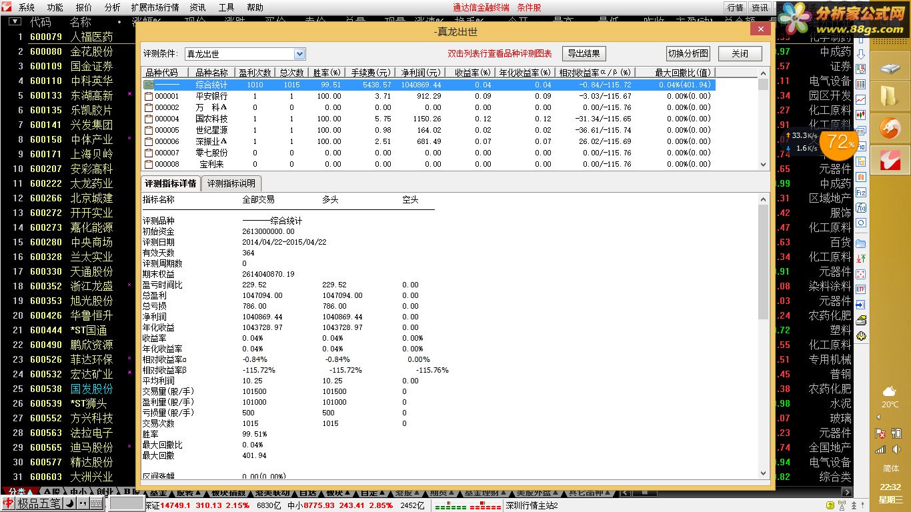Click the ETF icon in right toolbar
911x512 pixels.
[x=861, y=289]
